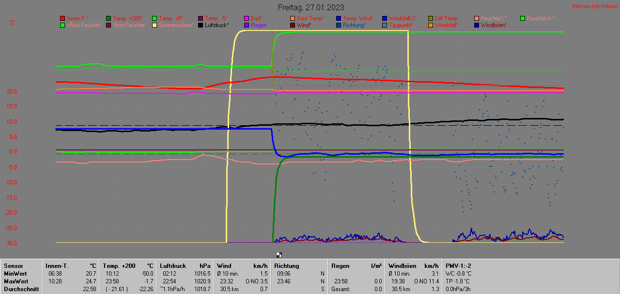Click the Temp. Wind legend label
Viewport: 620px width, 294px height.
tap(357, 18)
